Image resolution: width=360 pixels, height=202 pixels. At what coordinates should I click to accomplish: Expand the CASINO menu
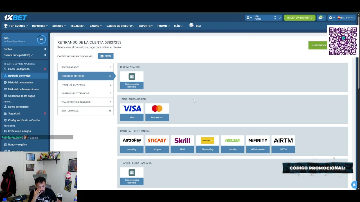click(96, 26)
